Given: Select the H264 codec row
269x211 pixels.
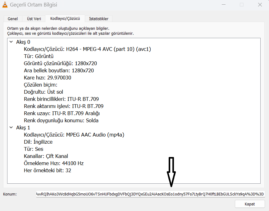Looking at the screenshot, I should pos(87,49).
